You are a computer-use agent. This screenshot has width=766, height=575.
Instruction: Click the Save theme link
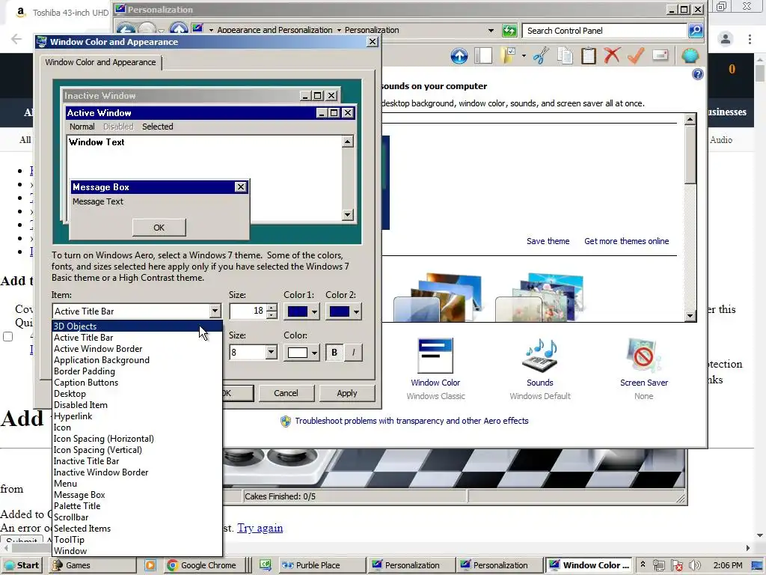(548, 241)
